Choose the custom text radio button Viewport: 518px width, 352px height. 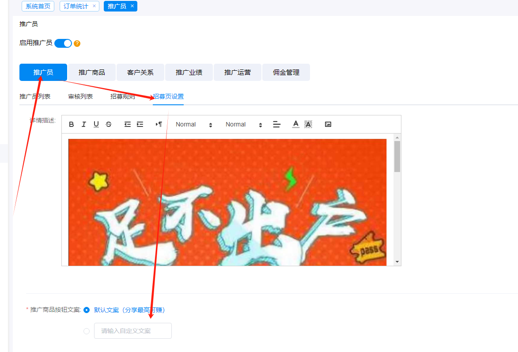tap(87, 331)
